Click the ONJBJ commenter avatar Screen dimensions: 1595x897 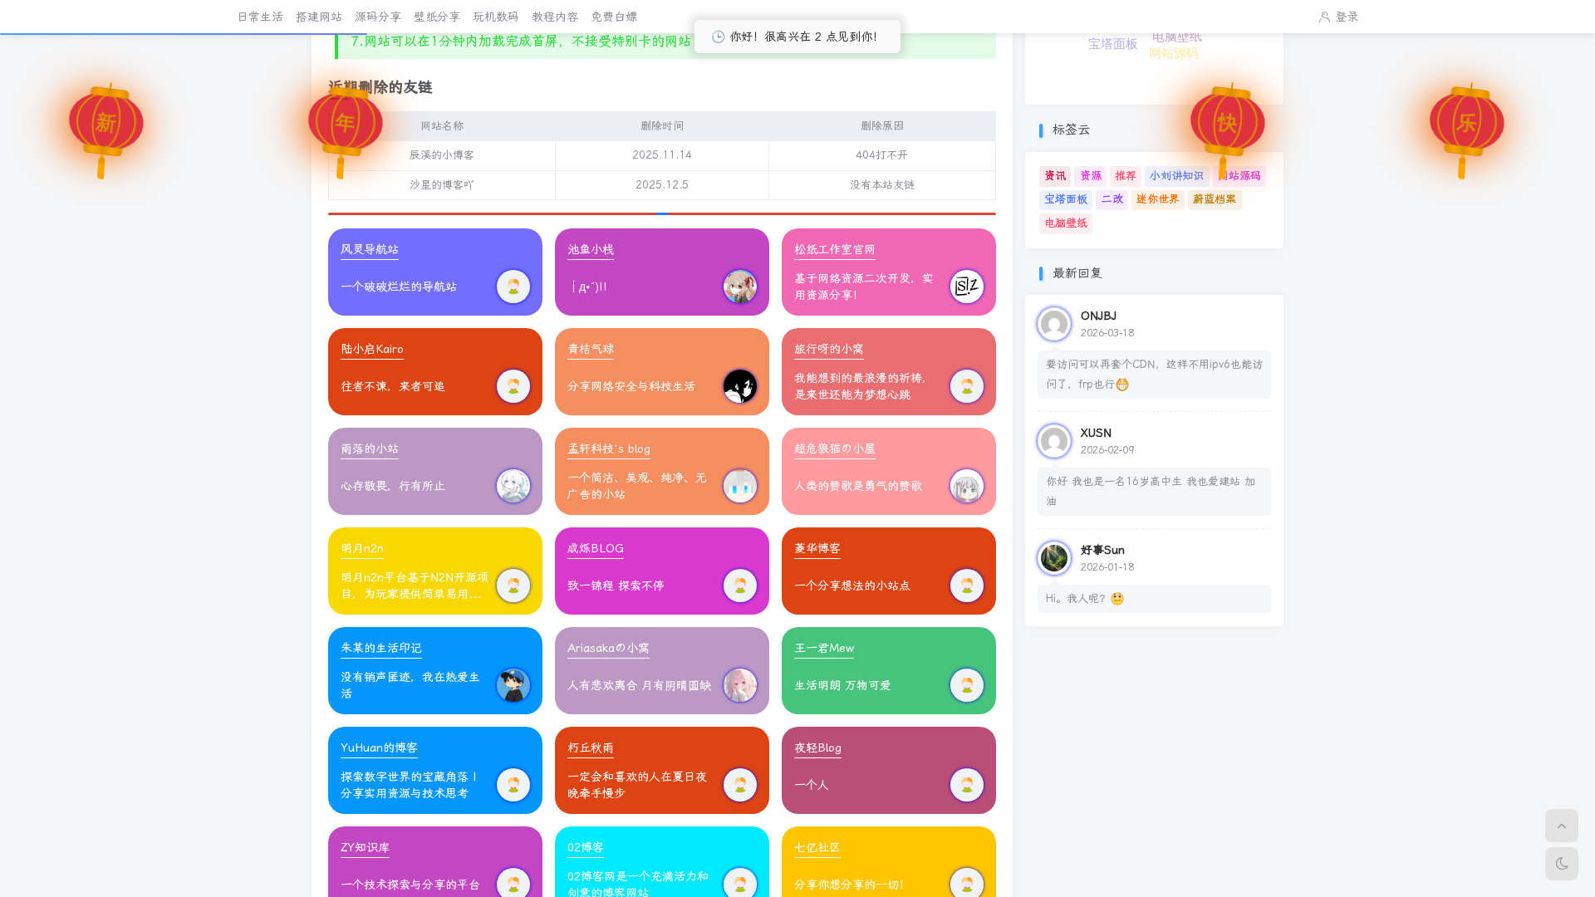tap(1053, 324)
